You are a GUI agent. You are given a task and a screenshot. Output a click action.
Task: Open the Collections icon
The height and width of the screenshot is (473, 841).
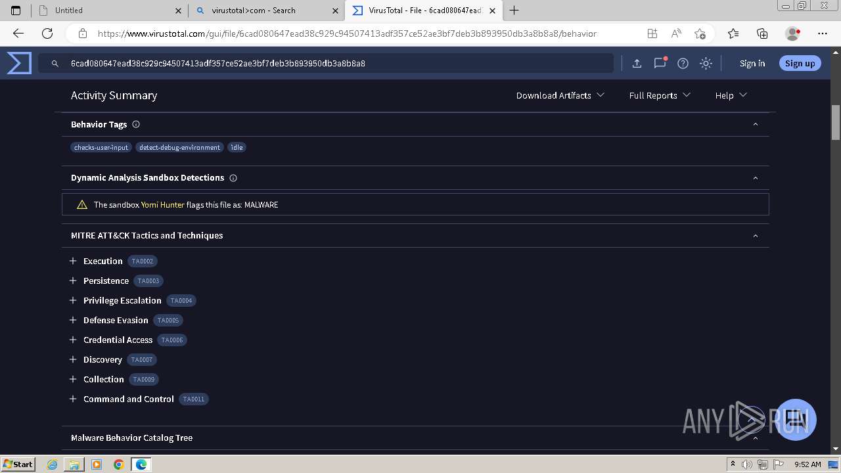(x=762, y=34)
